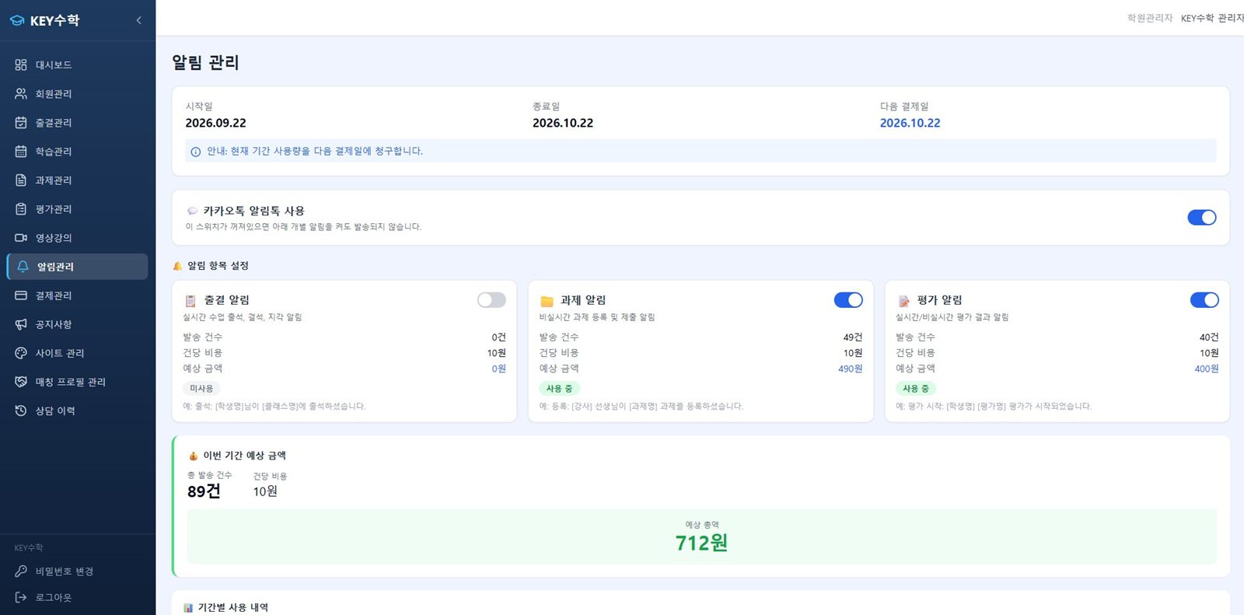Click the 매칭 프로필 관리 shield icon
This screenshot has width=1244, height=615.
pos(21,381)
